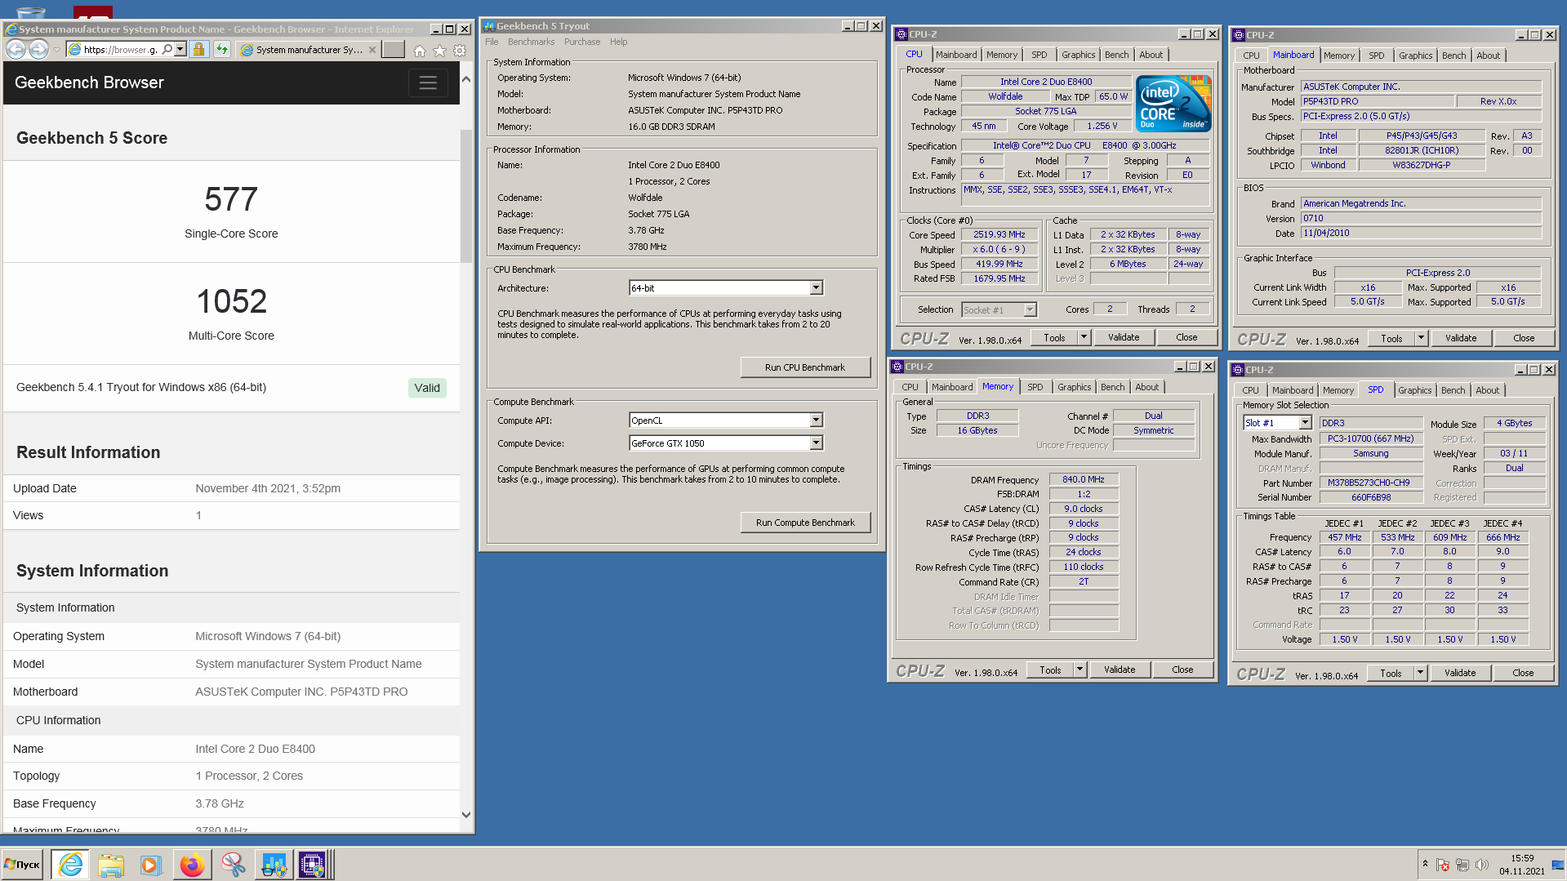Open Geekbench Help menu
The width and height of the screenshot is (1567, 881).
point(619,42)
